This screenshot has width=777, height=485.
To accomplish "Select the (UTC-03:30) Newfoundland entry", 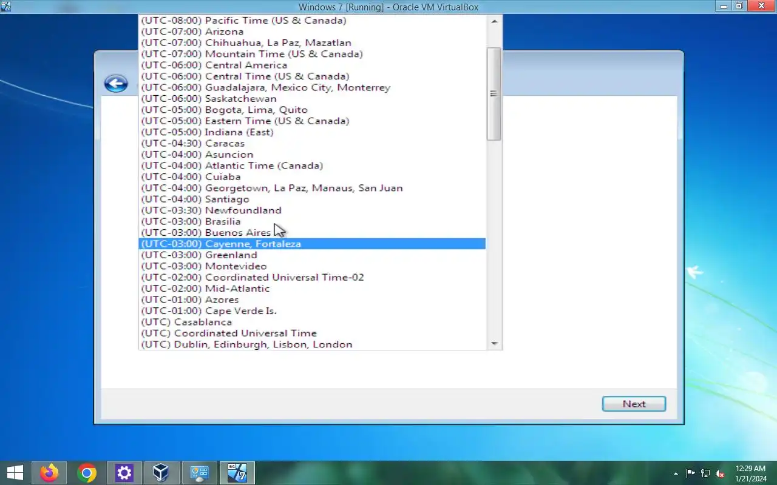I will pos(312,210).
